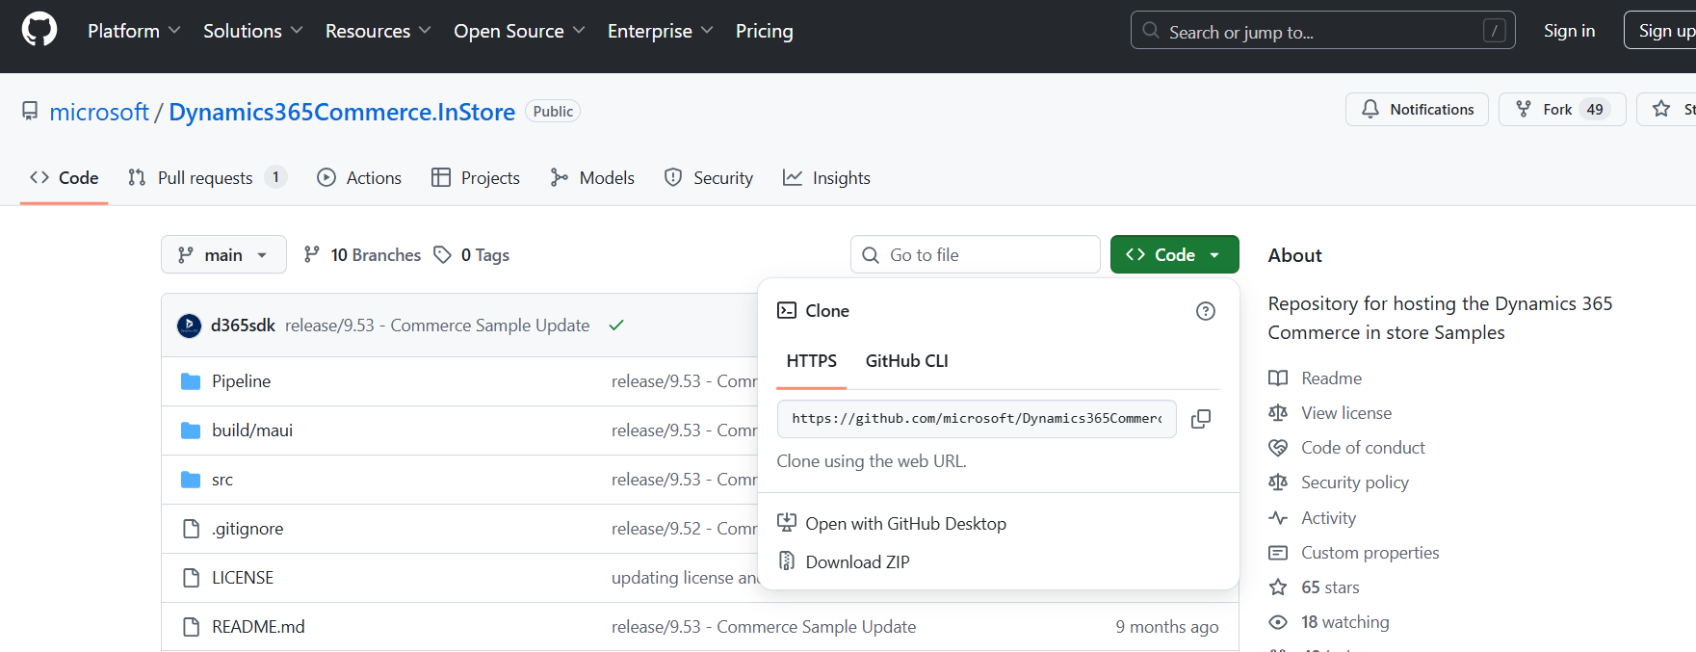Click the Pipeline folder icon
The image size is (1696, 652).
pos(191,381)
